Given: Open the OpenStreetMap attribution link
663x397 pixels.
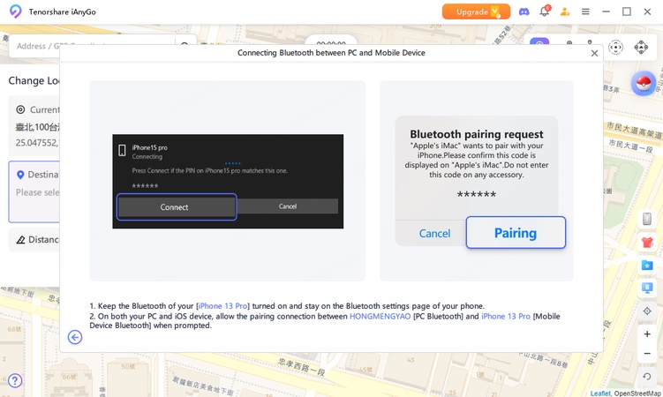Looking at the screenshot, I should [637, 393].
